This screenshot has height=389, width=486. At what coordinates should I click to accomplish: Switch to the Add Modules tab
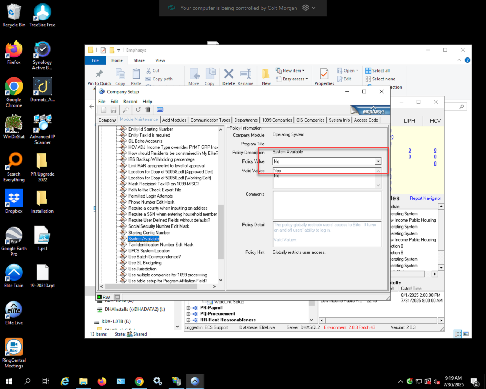point(174,120)
